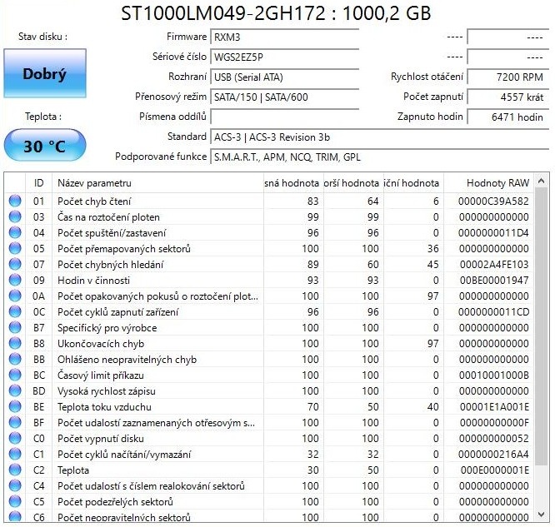This screenshot has height=527, width=555.
Task: Select the row Vysoká rychlost zápisu
Action: pyautogui.click(x=269, y=390)
